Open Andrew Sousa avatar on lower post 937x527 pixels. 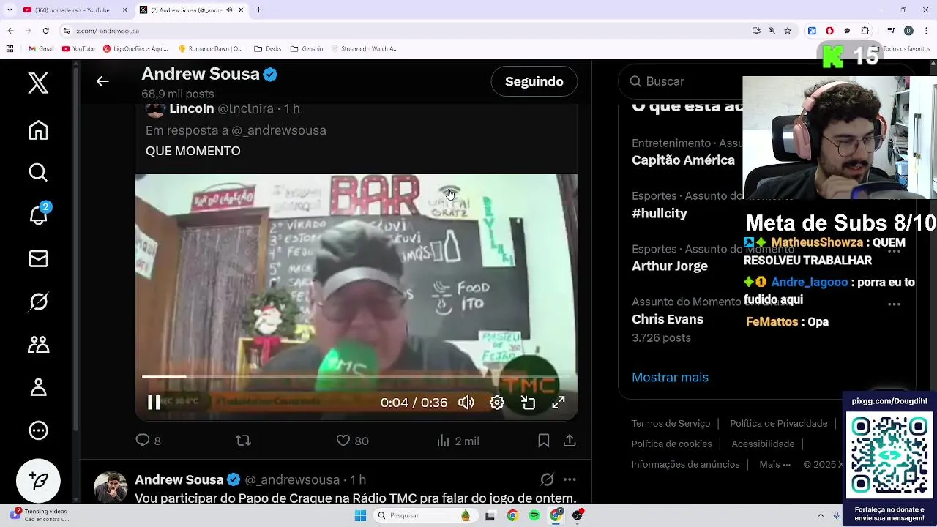[x=111, y=487]
